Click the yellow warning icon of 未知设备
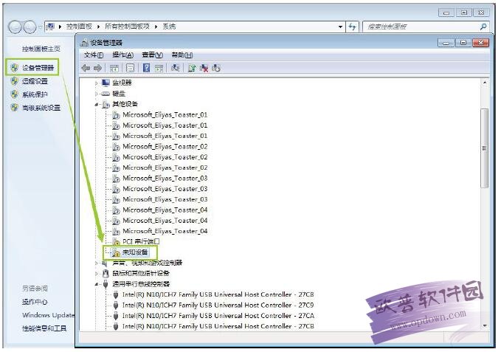Image resolution: width=501 pixels, height=352 pixels. [116, 252]
